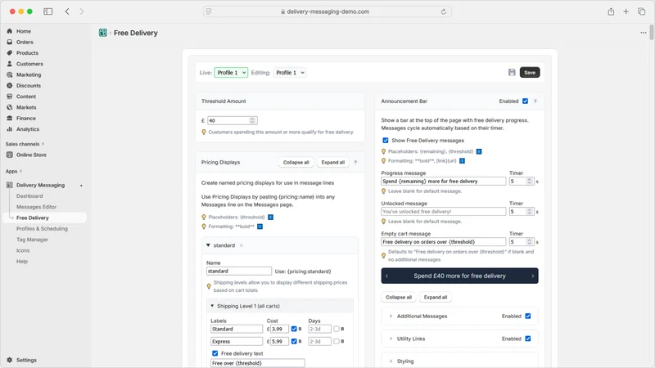Toggle Show Free Delivery messages checkbox

coord(385,140)
